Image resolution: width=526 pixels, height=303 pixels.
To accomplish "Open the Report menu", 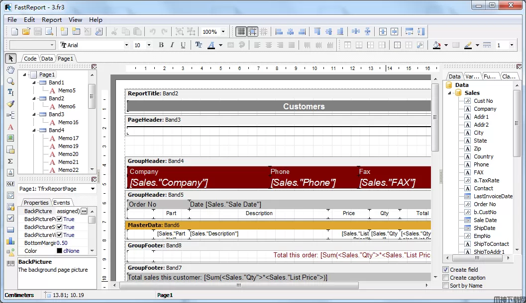I will pyautogui.click(x=52, y=20).
